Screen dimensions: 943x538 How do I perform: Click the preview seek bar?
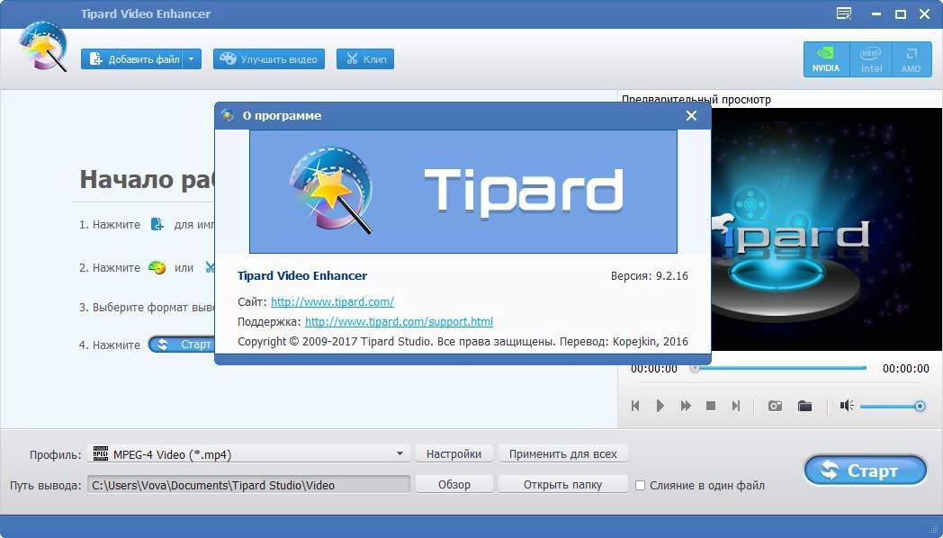tap(779, 368)
